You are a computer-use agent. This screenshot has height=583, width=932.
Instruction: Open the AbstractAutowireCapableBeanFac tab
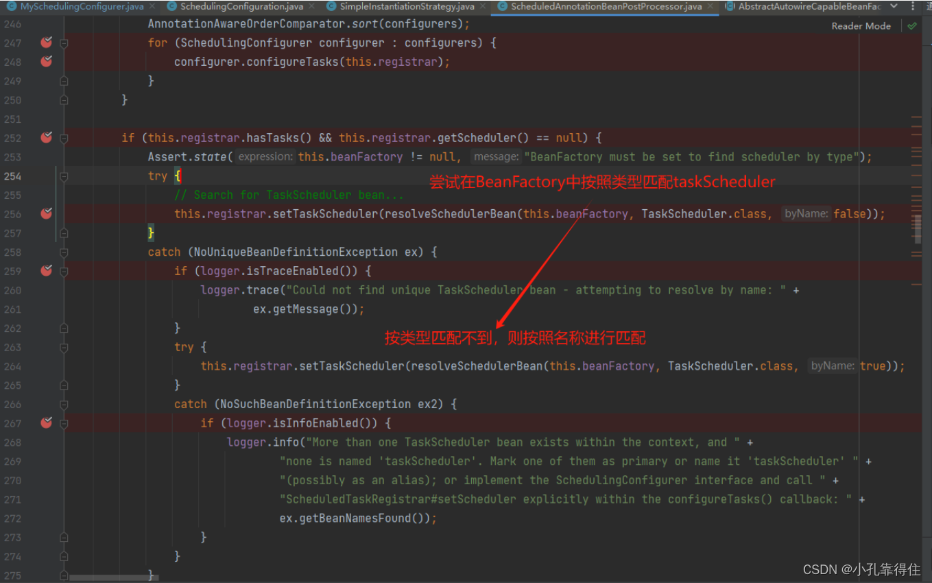[802, 7]
